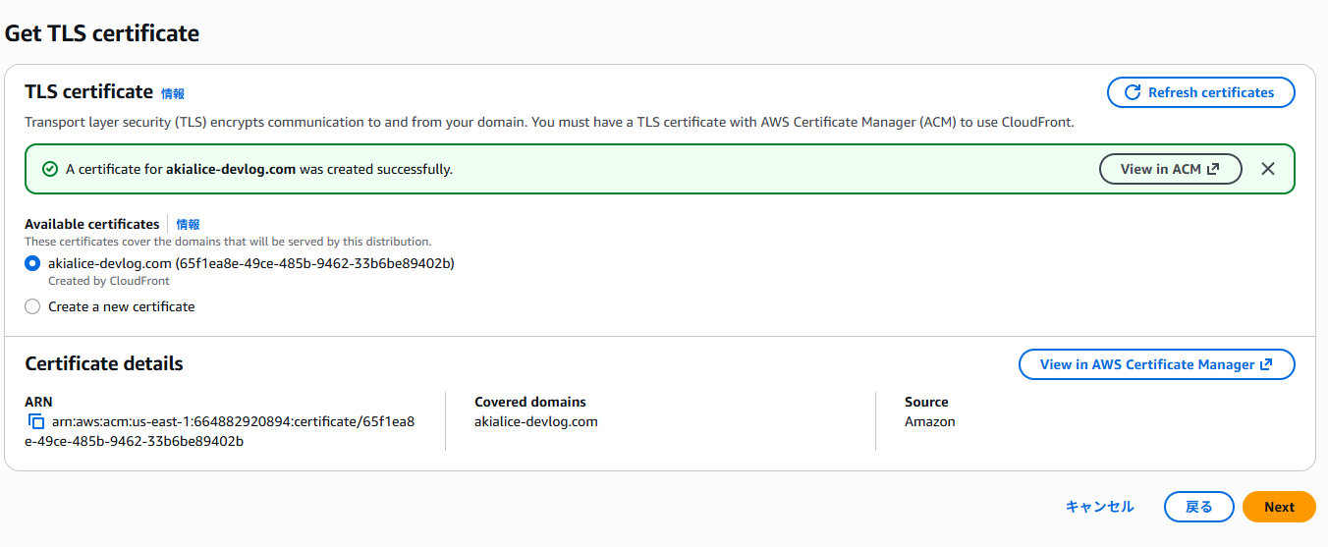Click akialice-devlog.com under Covered domains
Screen dimensions: 1328x547
coord(536,421)
